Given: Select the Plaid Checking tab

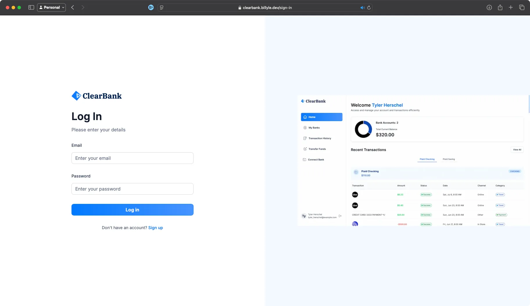Looking at the screenshot, I should (x=427, y=159).
